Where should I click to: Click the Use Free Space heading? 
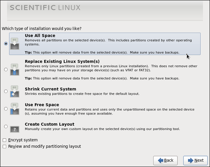(42, 105)
